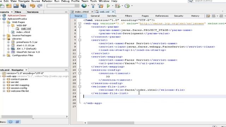Switch to the index.xhtml editor tab
This screenshot has height=127, width=226.
[82, 12]
